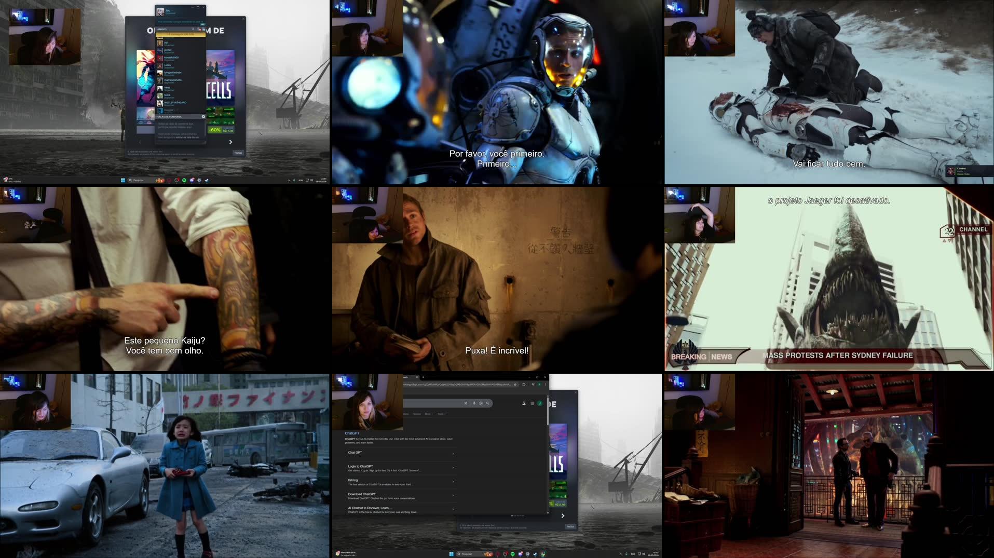Open the Google apps grid

[532, 403]
